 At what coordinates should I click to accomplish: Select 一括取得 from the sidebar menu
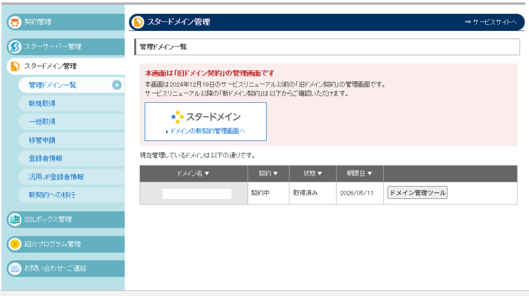coord(42,122)
